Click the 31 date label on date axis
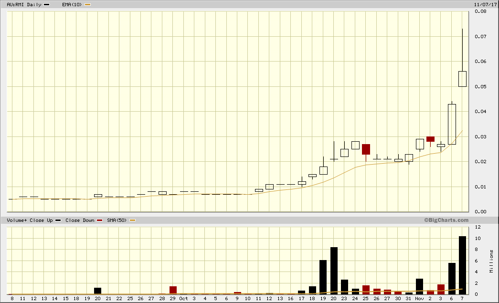The height and width of the screenshot is (303, 499). (x=408, y=299)
